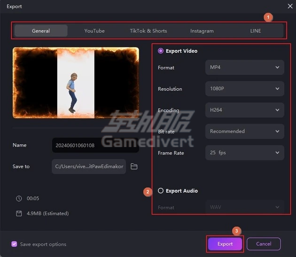The width and height of the screenshot is (296, 257).
Task: Click the purple Export button
Action: pyautogui.click(x=225, y=244)
